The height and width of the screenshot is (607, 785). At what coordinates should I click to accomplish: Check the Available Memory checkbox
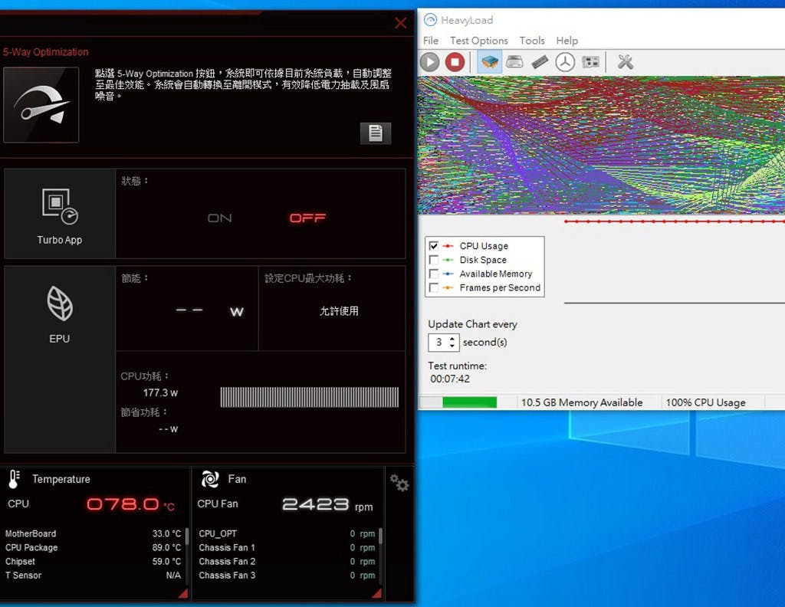434,274
